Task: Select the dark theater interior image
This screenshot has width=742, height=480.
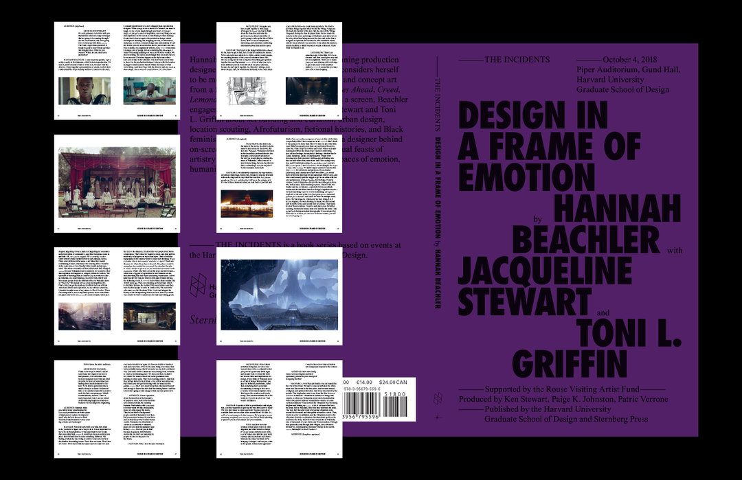Action: pyautogui.click(x=311, y=91)
